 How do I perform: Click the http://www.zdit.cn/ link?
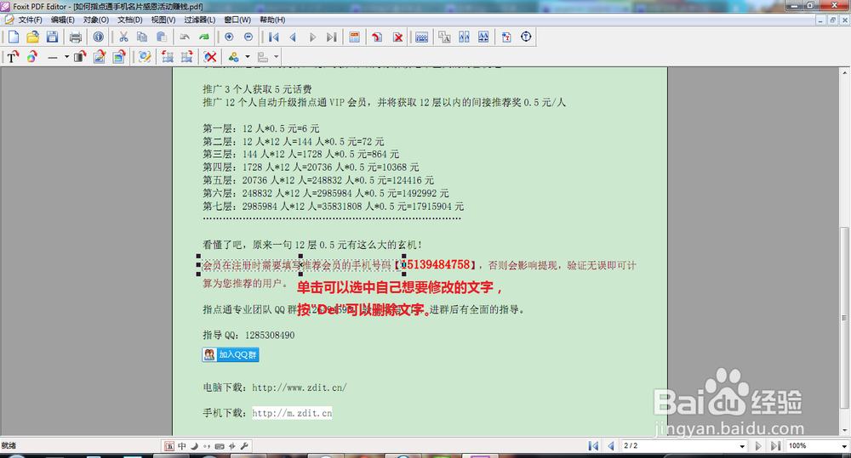point(299,387)
